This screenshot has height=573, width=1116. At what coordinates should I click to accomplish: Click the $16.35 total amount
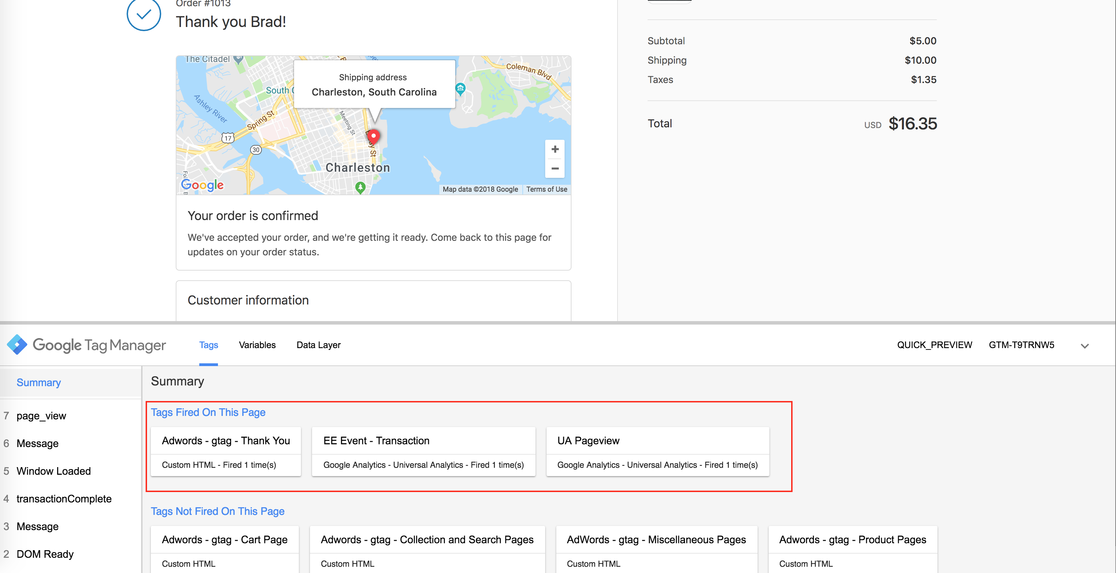click(912, 124)
